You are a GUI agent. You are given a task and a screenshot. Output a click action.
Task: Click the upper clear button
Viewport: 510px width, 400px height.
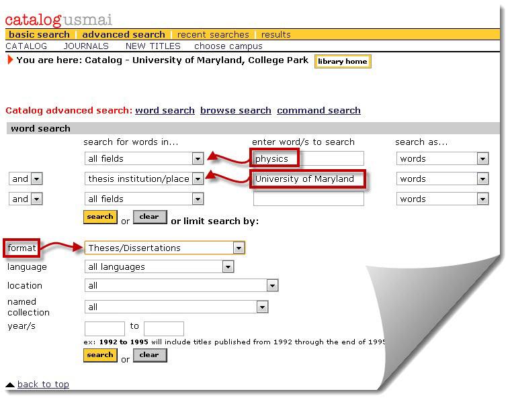(x=150, y=217)
